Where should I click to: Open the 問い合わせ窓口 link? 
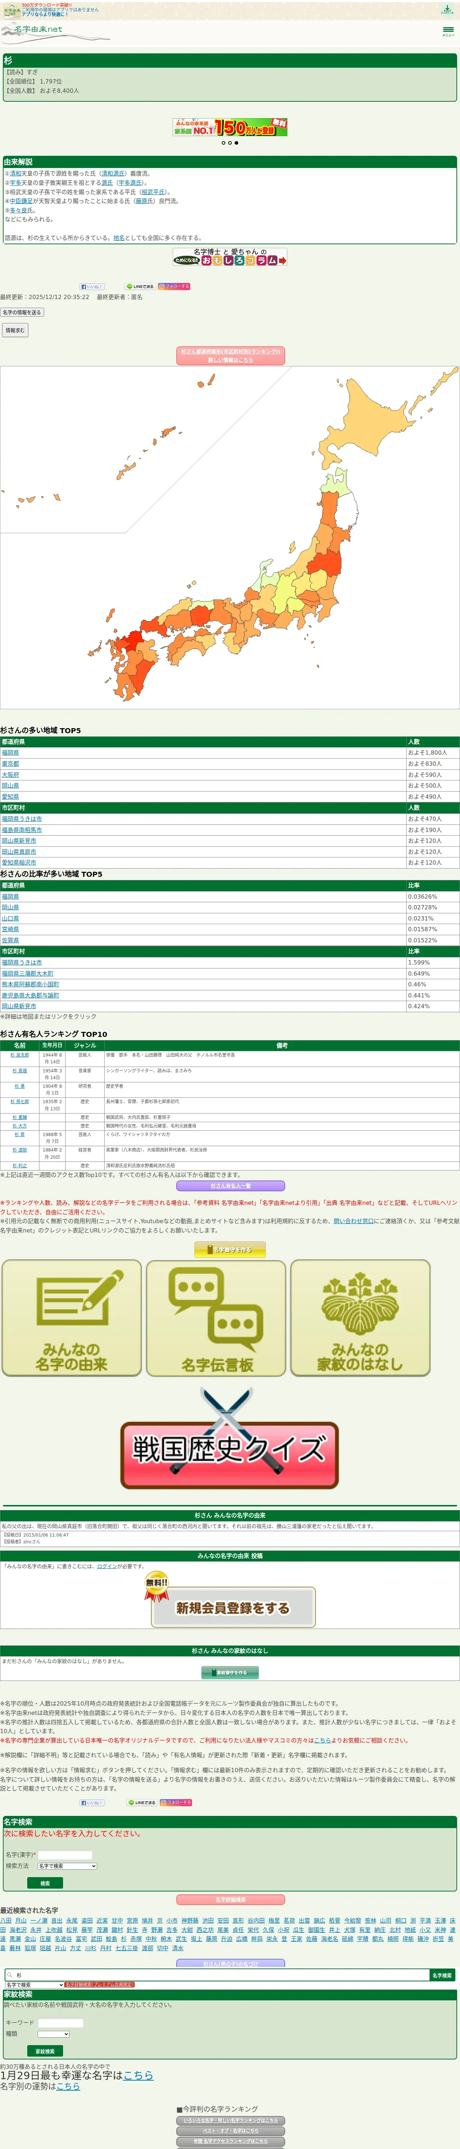(354, 1221)
